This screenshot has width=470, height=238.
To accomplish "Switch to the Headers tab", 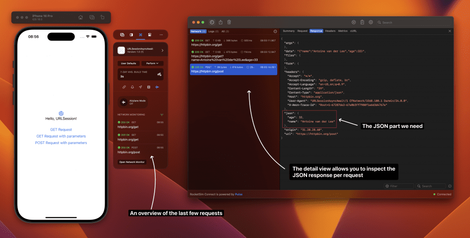I will [x=330, y=31].
